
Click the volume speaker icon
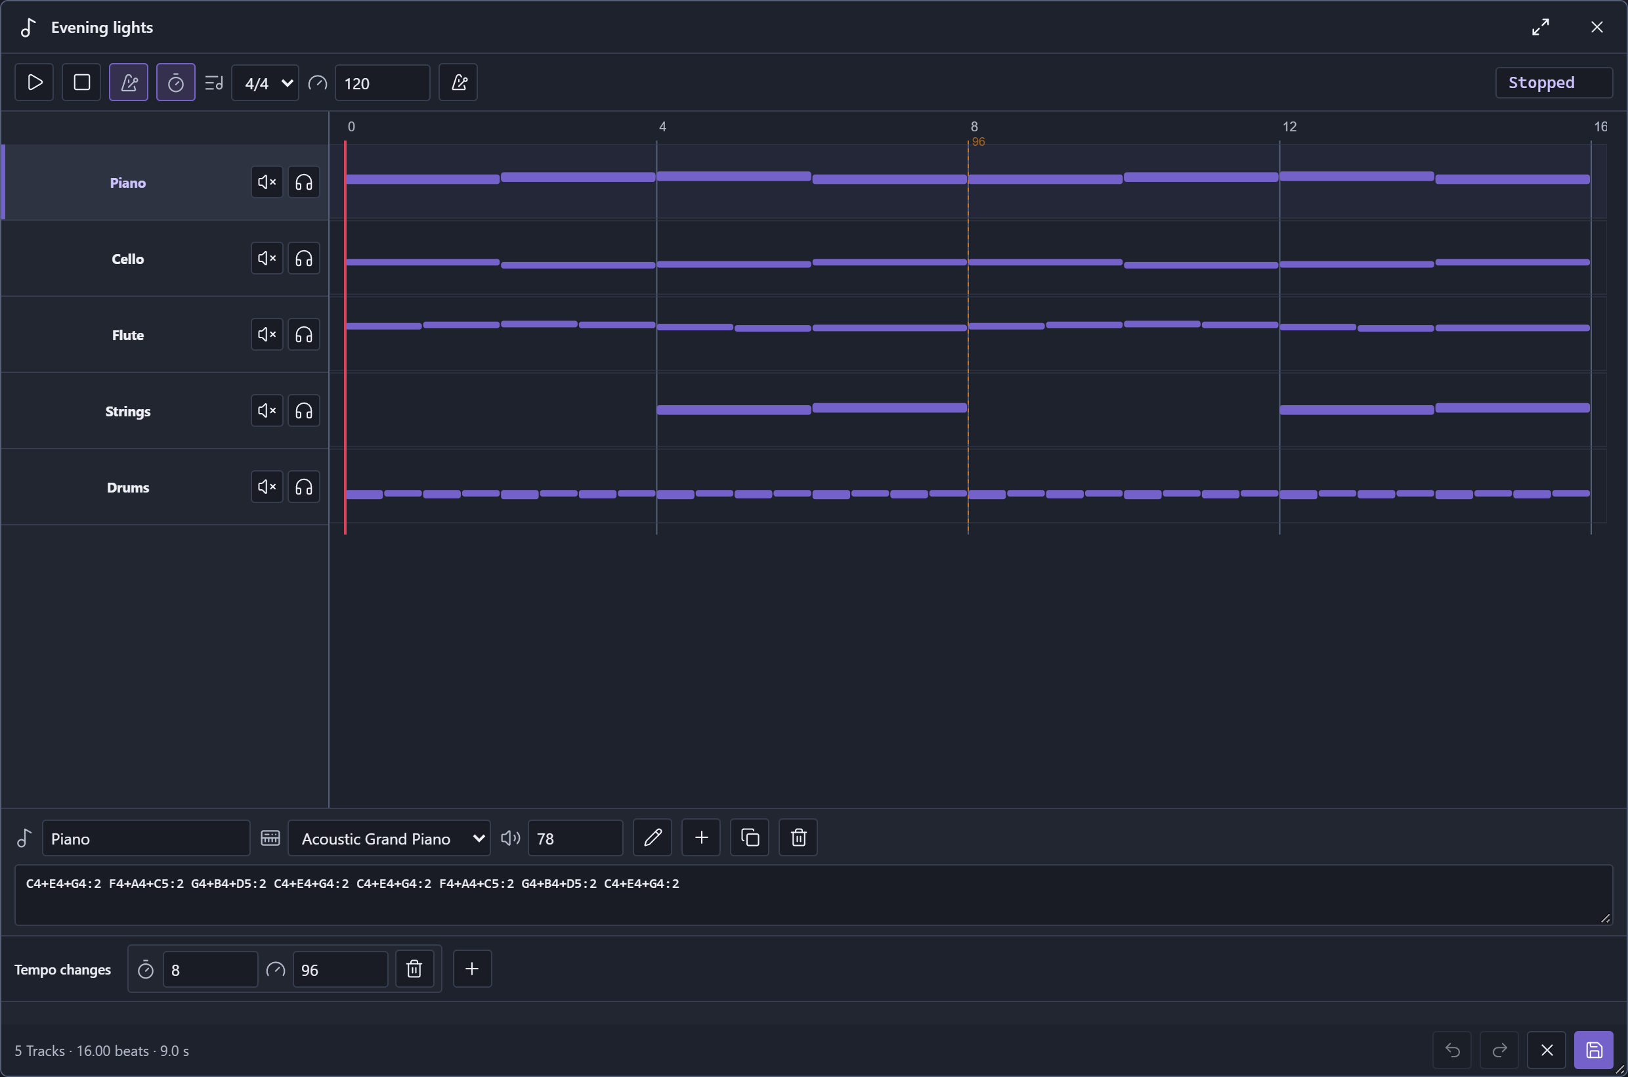(510, 838)
